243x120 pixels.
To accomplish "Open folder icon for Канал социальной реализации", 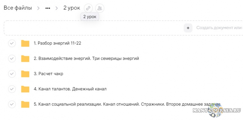I will tap(25, 104).
